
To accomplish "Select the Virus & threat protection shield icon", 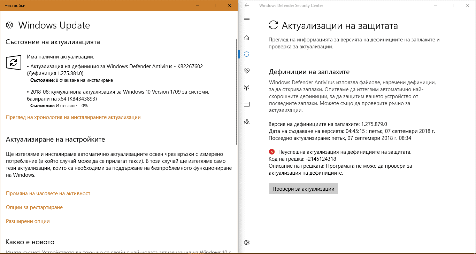I will click(x=247, y=54).
